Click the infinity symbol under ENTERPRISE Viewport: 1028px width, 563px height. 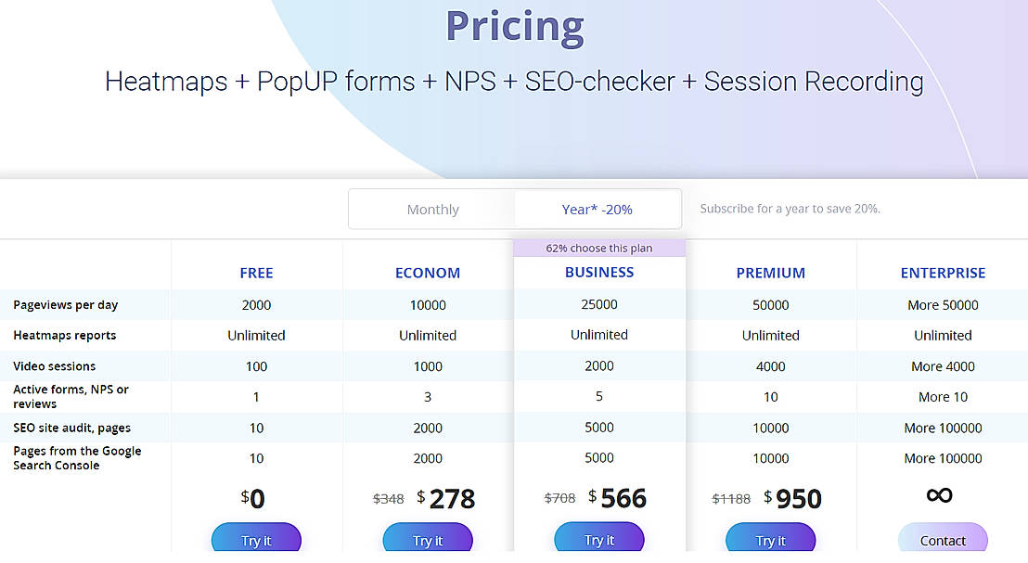coord(942,495)
